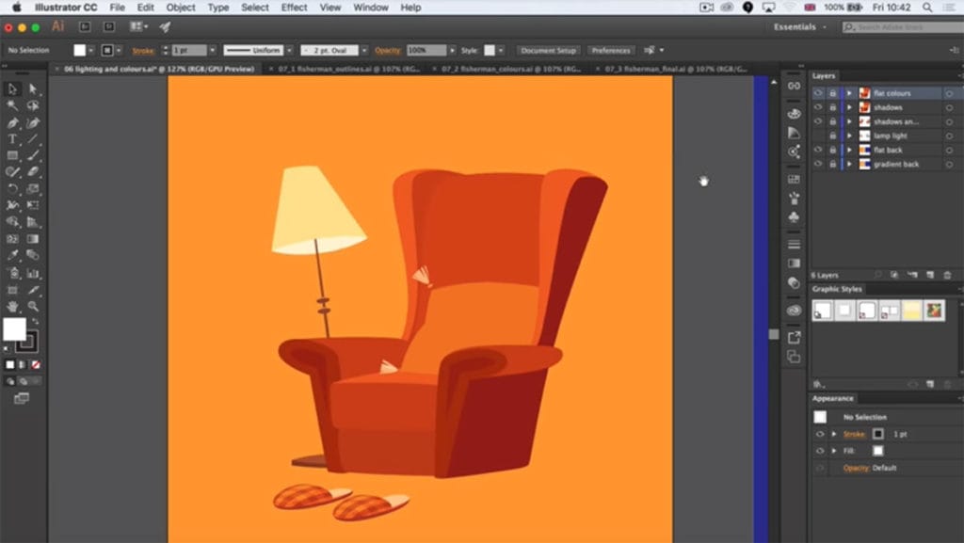Unlock the flat colours layer
Screen dimensions: 964x543
tap(833, 93)
